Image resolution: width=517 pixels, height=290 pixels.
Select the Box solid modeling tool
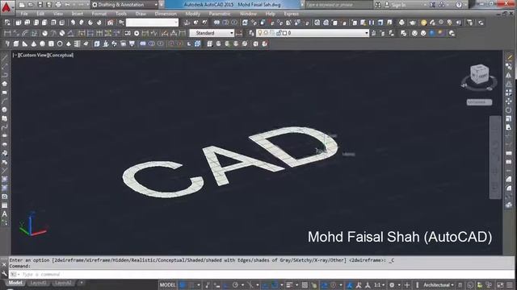coord(16,43)
